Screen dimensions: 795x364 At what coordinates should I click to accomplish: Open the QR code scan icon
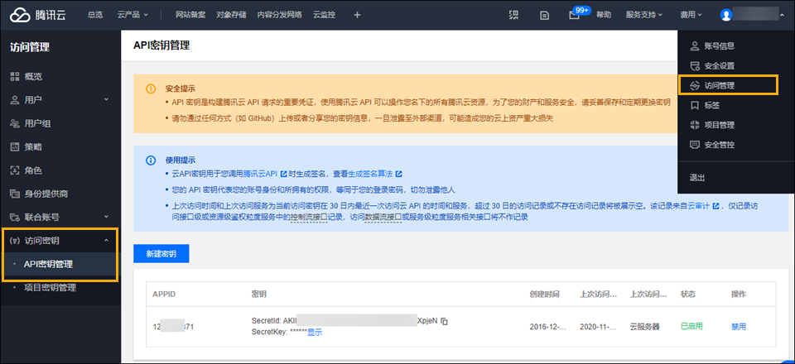pyautogui.click(x=513, y=15)
